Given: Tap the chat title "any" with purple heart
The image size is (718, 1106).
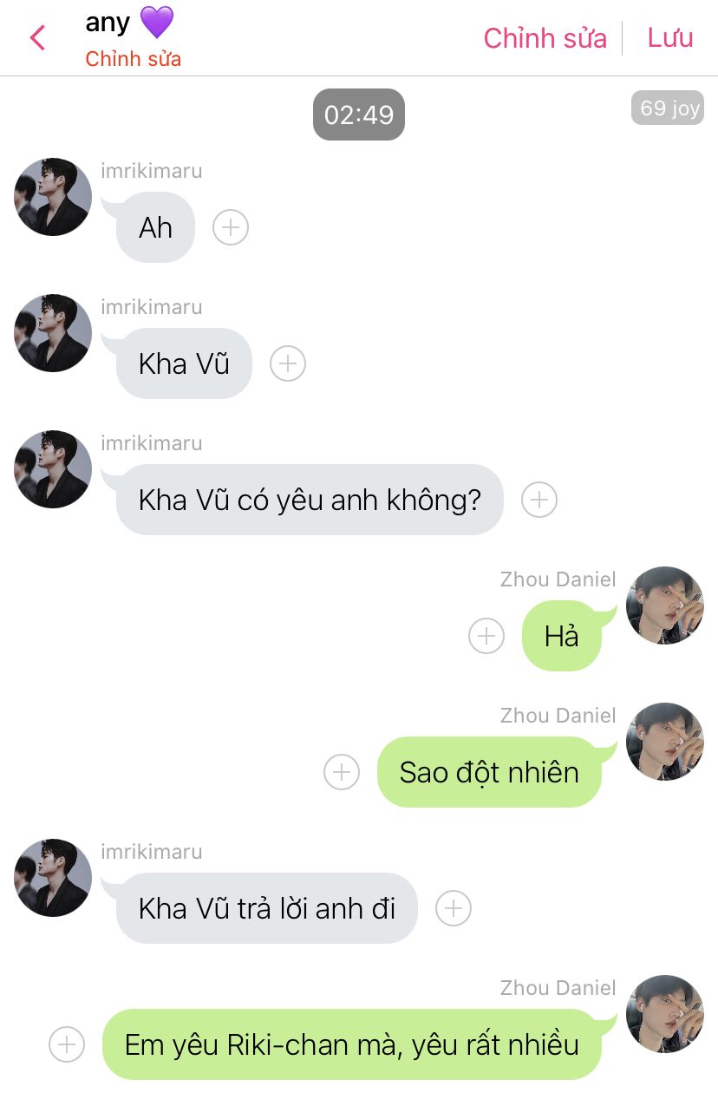Looking at the screenshot, I should (x=129, y=23).
